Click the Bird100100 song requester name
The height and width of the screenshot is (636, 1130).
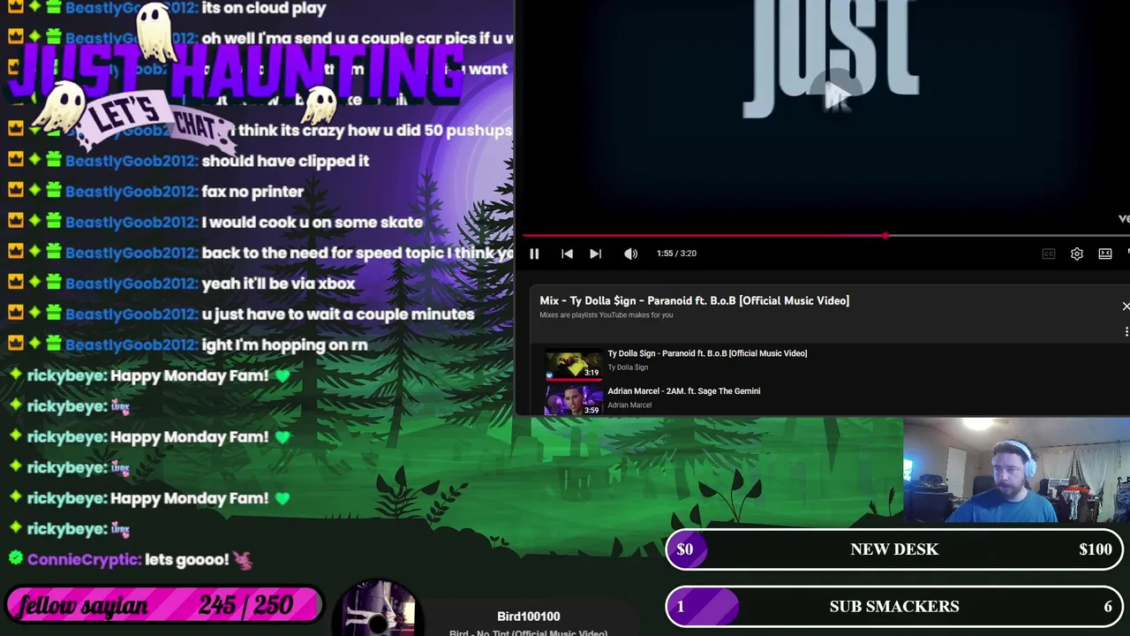tap(529, 617)
